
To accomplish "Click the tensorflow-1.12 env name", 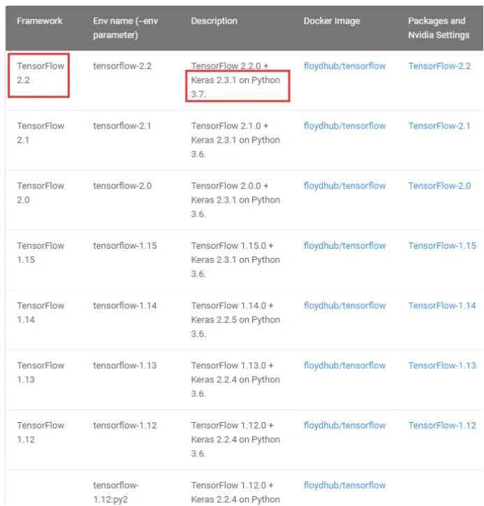I will click(125, 426).
